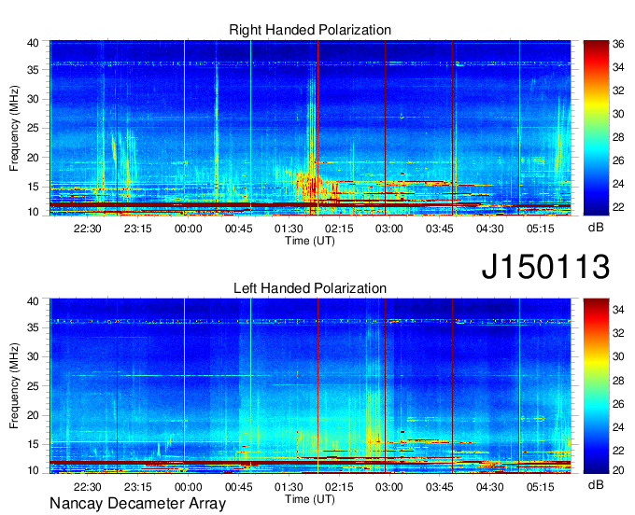Click the 03:45 time tick on Right Handed plot

tap(440, 229)
